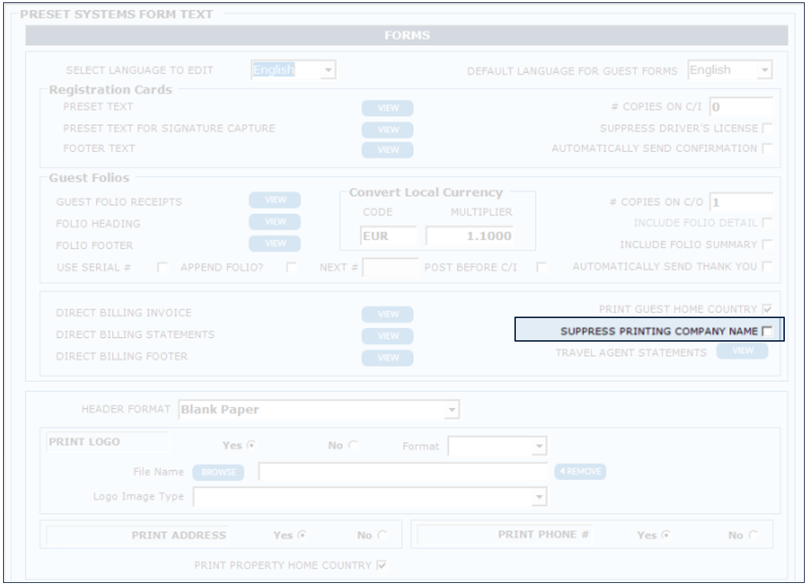
Task: Click the Copies on C/I field
Action: (x=740, y=107)
